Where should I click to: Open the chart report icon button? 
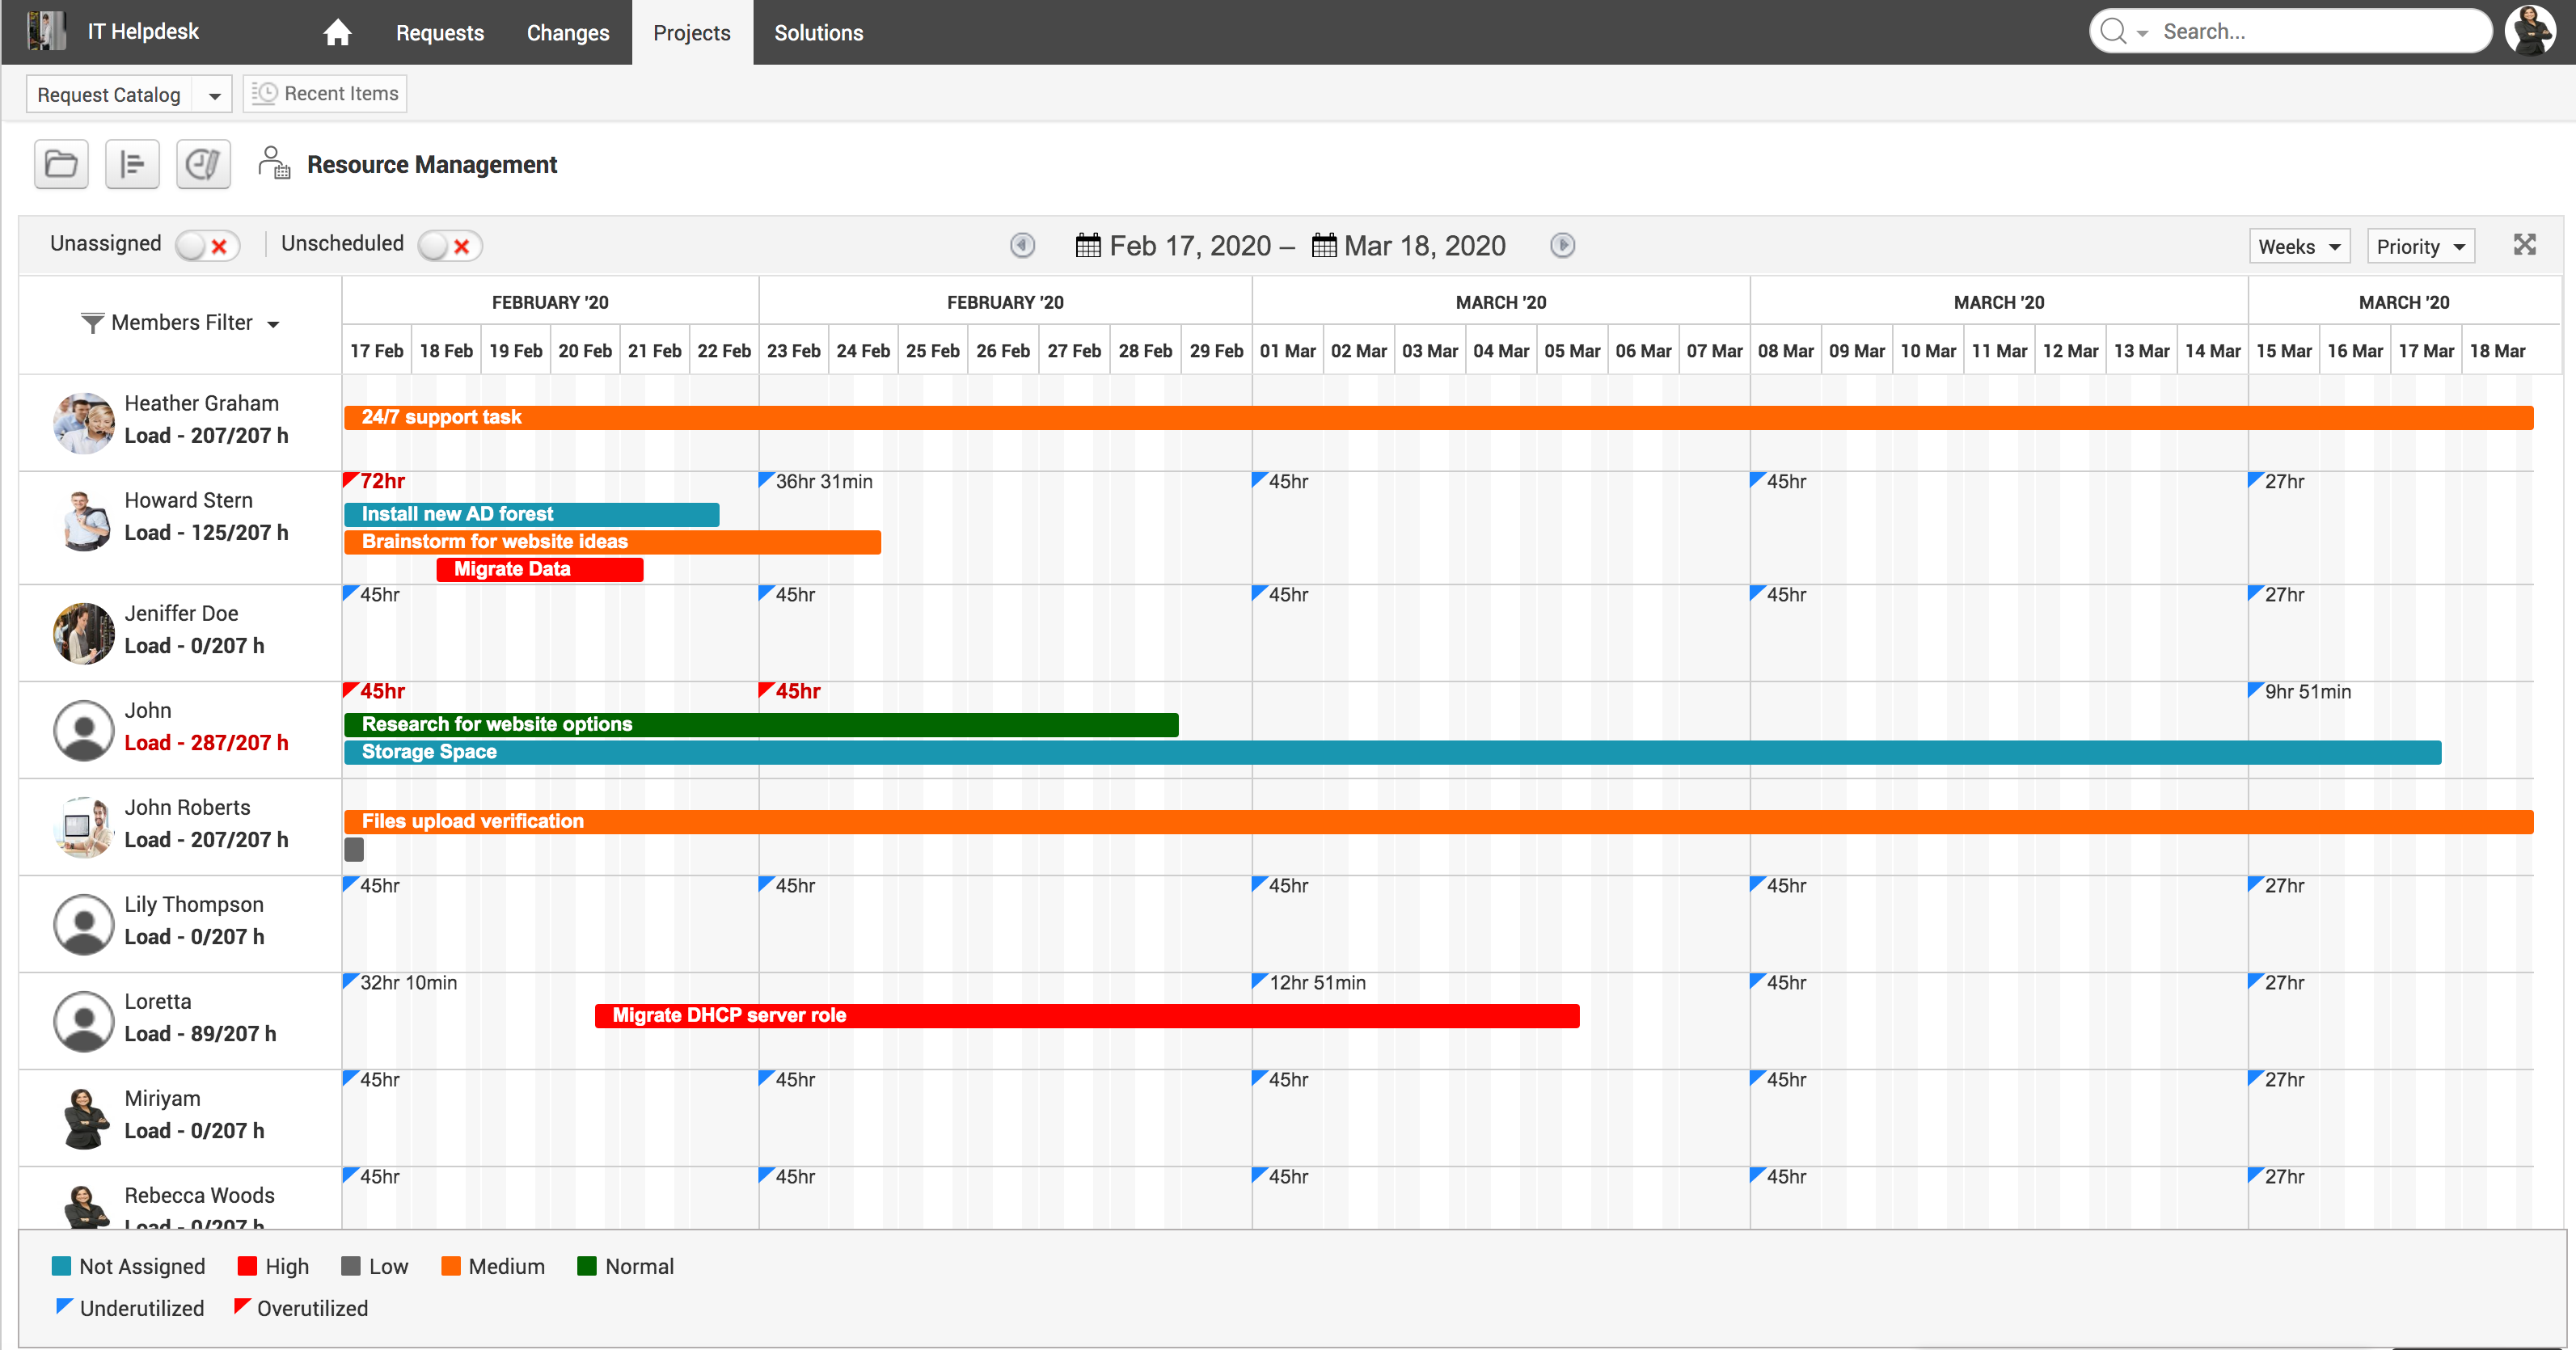[x=203, y=164]
